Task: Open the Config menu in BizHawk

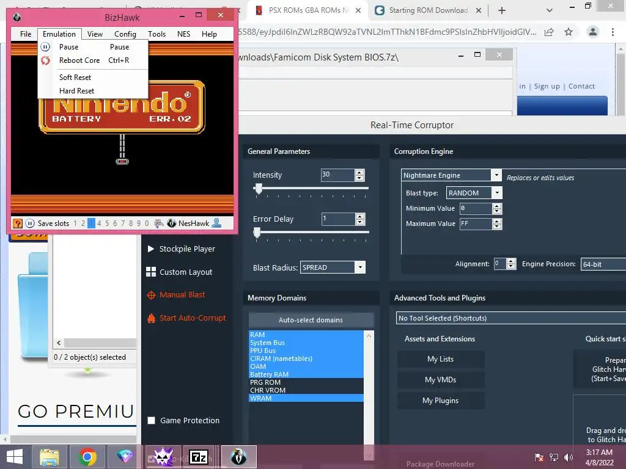Action: tap(125, 34)
